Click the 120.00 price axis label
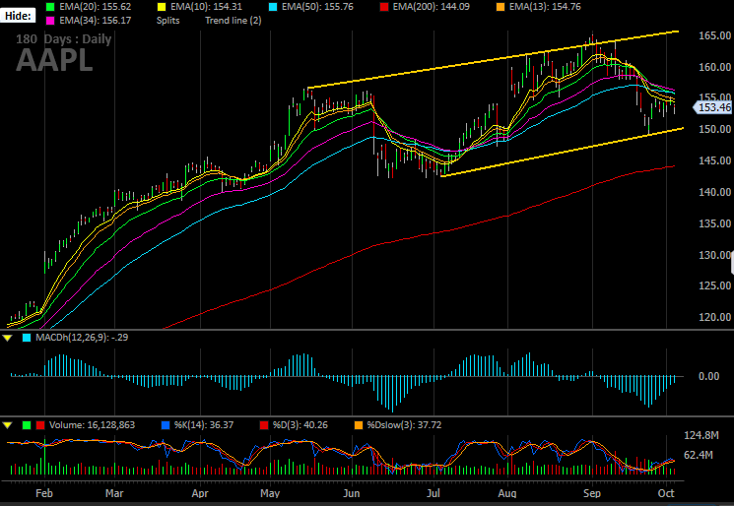This screenshot has width=734, height=506. coord(715,317)
